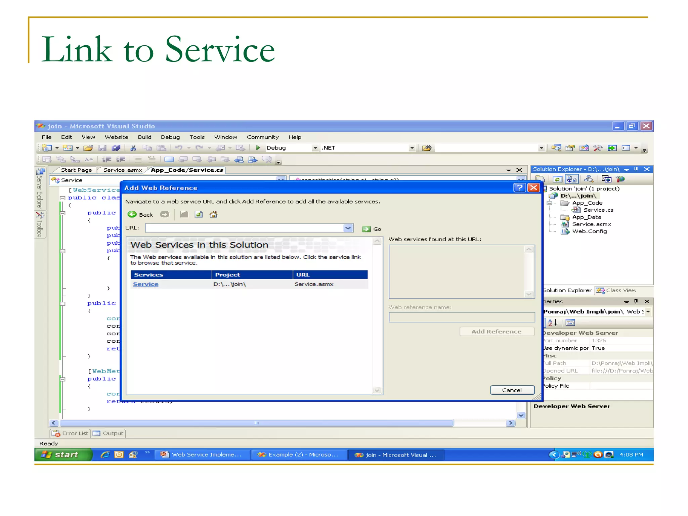Viewport: 688px width, 516px height.
Task: Collapse the App_Code folder node
Action: click(550, 203)
